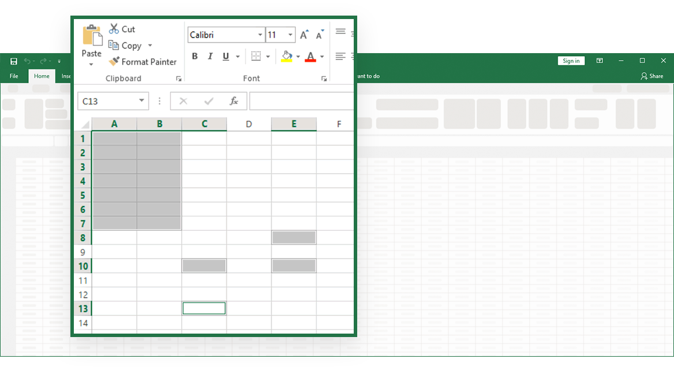Click the Sign in button

(571, 61)
